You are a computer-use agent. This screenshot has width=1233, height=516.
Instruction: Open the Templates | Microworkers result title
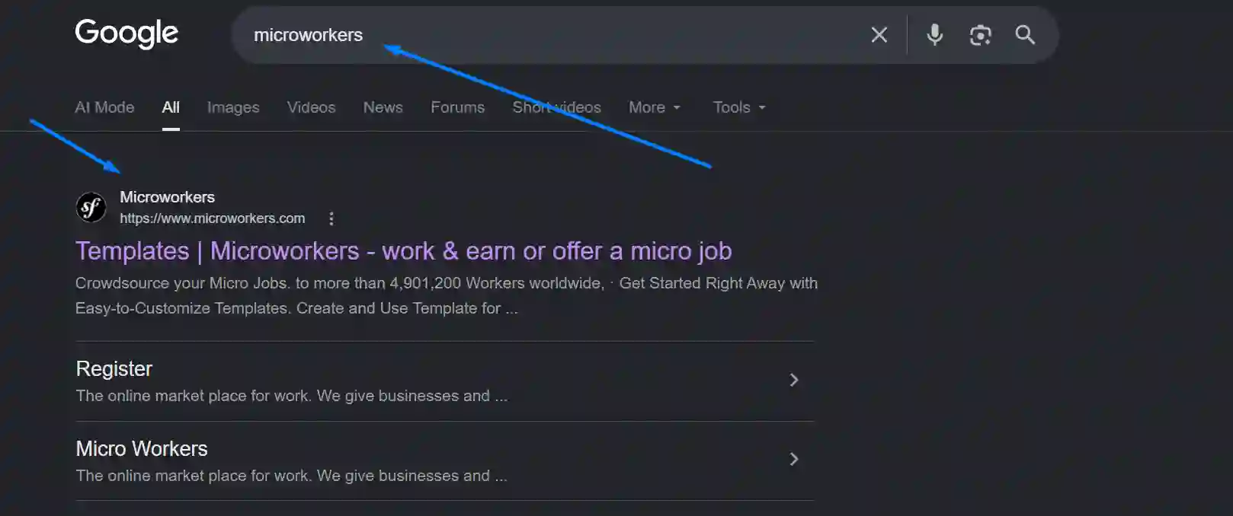[403, 251]
